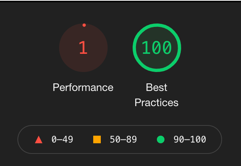This screenshot has width=241, height=166.
Task: Click the orange square average-range icon
Action: coord(97,139)
